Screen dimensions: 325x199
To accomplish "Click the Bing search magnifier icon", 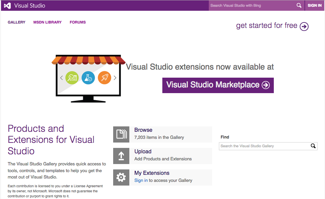I will coord(299,5).
